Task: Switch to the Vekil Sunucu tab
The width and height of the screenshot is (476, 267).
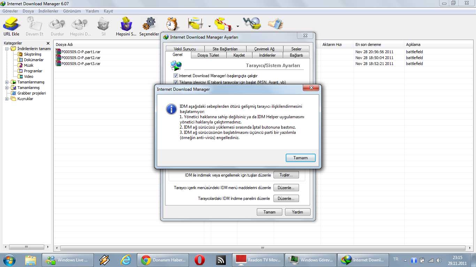Action: [x=185, y=49]
